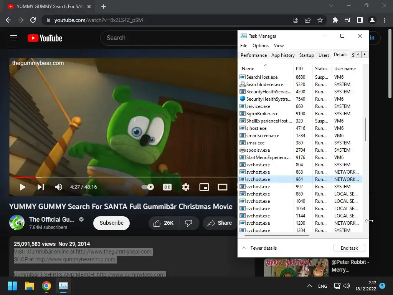Toggle the autoplay switch
393x295 pixels.
pos(148,187)
